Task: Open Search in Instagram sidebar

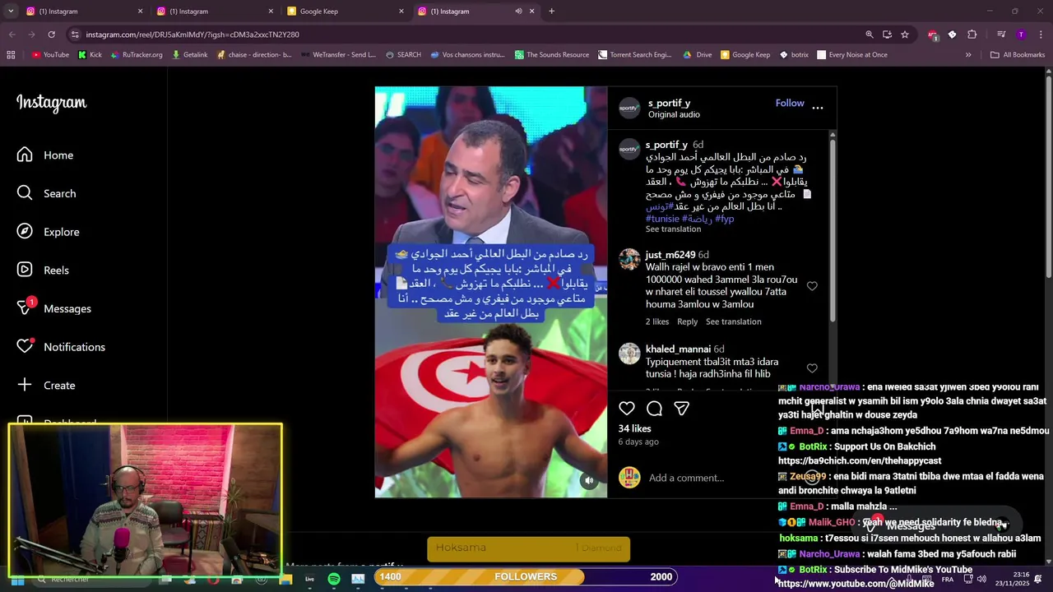Action: (47, 193)
